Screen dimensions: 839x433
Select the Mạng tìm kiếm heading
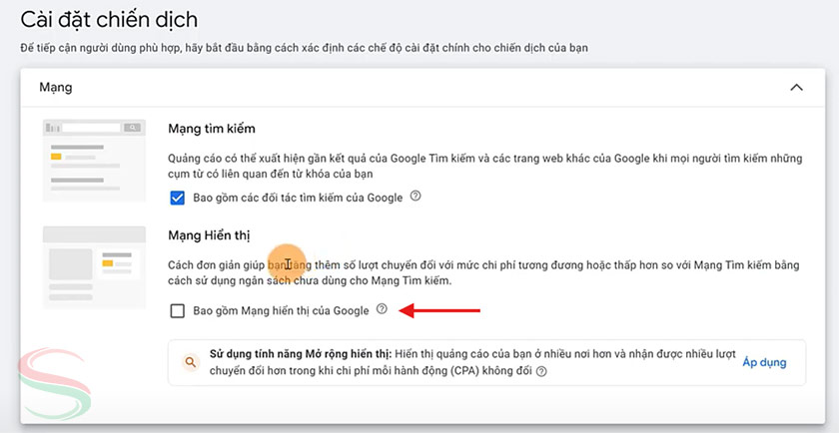click(211, 129)
